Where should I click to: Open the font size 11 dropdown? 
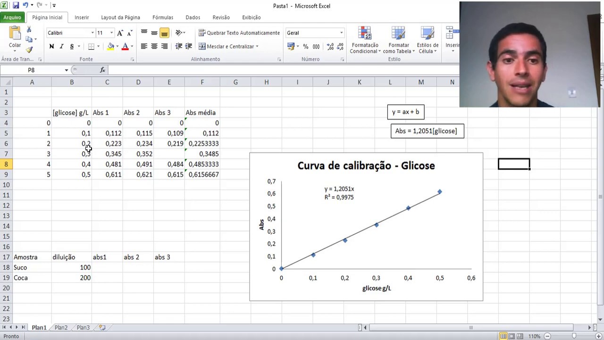[111, 33]
